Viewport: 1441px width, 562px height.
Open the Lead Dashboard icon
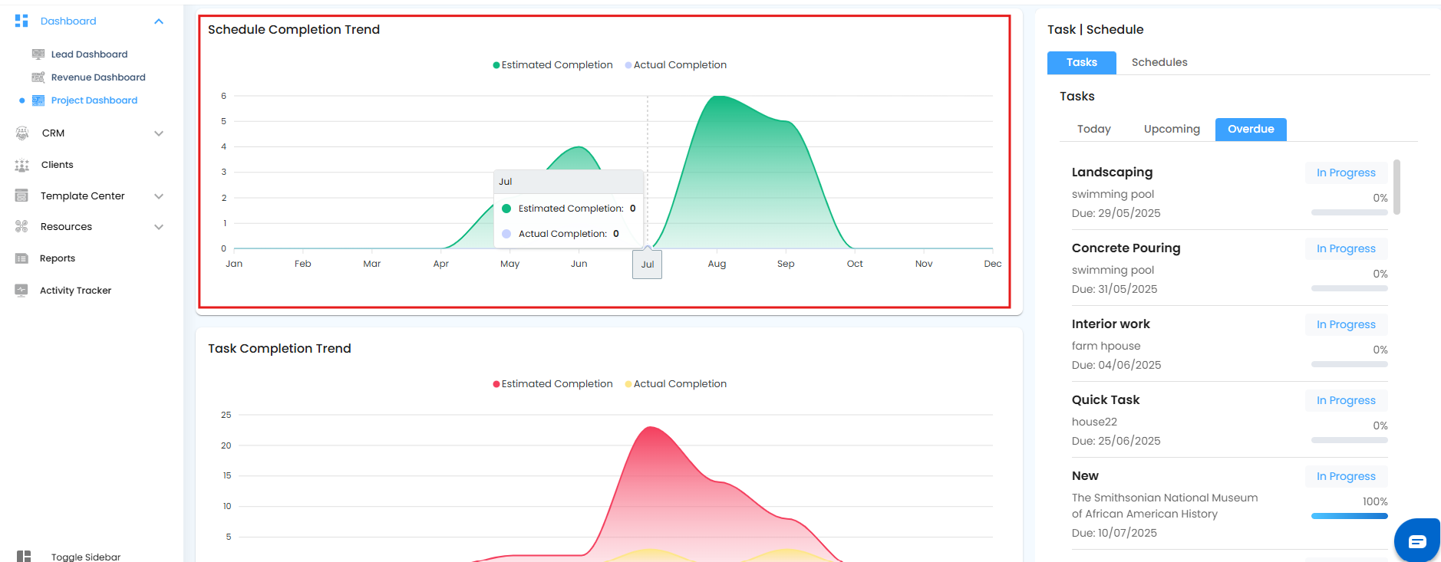click(x=38, y=54)
